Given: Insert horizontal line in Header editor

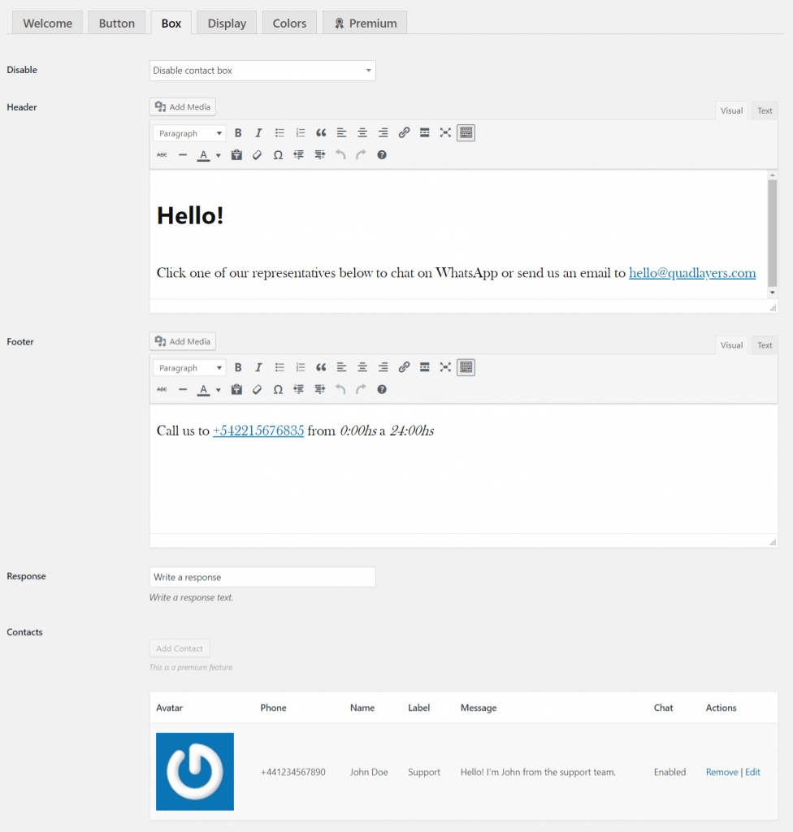Looking at the screenshot, I should coord(183,155).
